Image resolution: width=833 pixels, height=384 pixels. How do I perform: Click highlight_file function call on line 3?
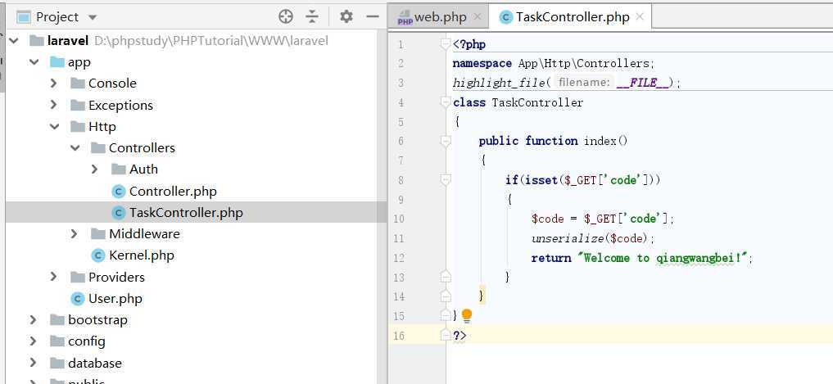(x=499, y=83)
